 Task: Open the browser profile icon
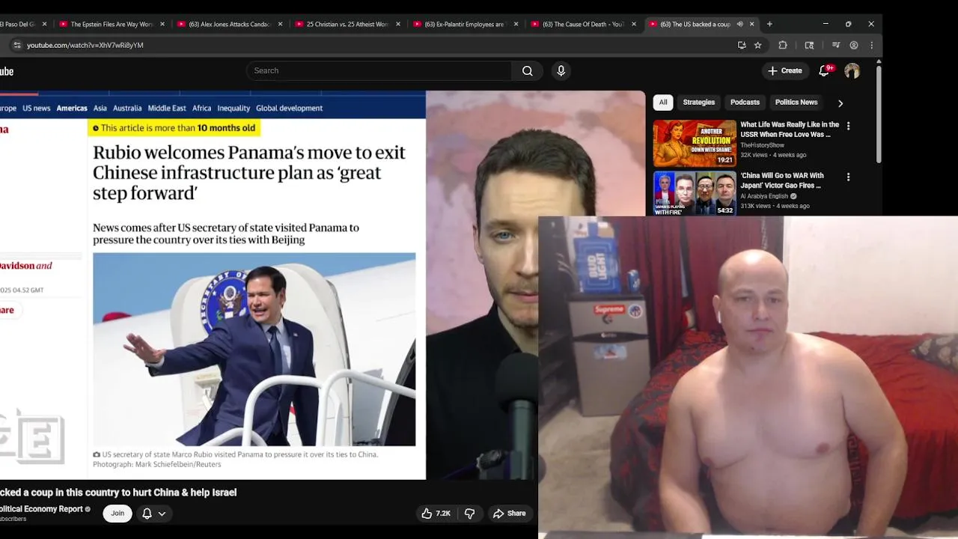click(x=854, y=45)
